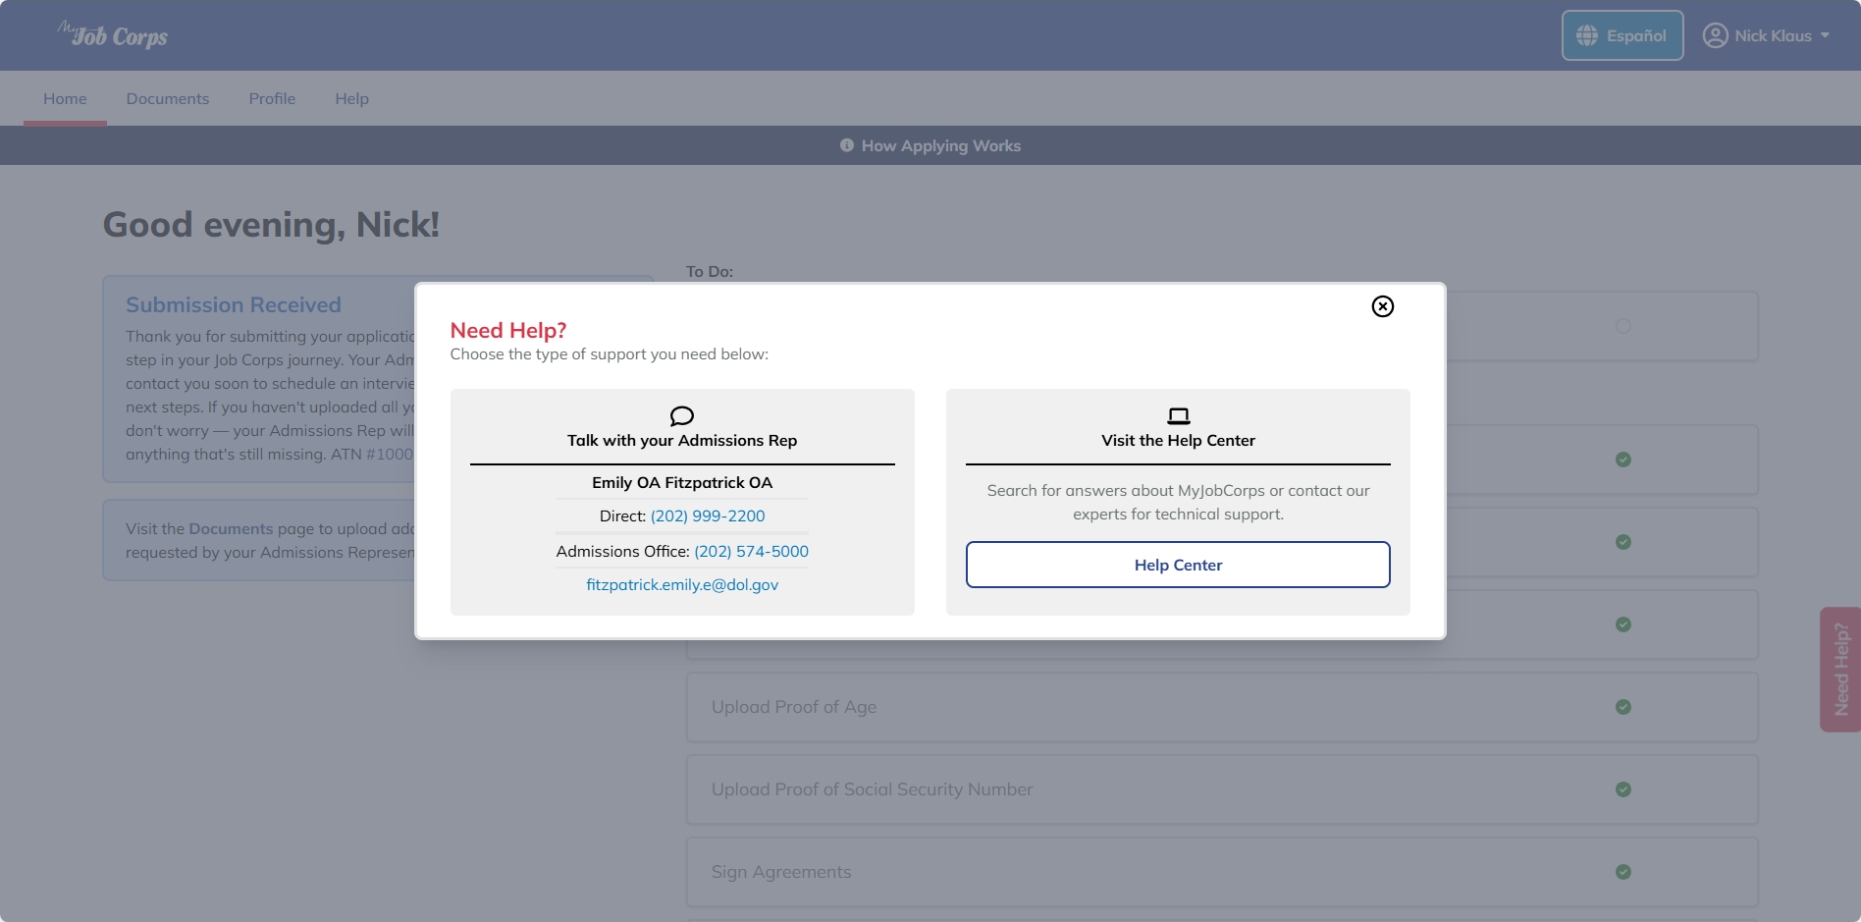Switch to the Documents tab
This screenshot has width=1861, height=922.
click(168, 98)
